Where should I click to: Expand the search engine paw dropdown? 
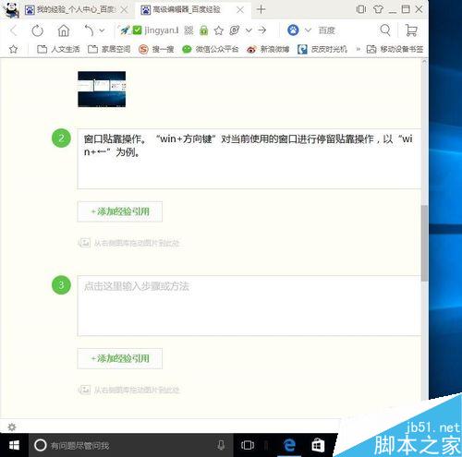point(308,30)
